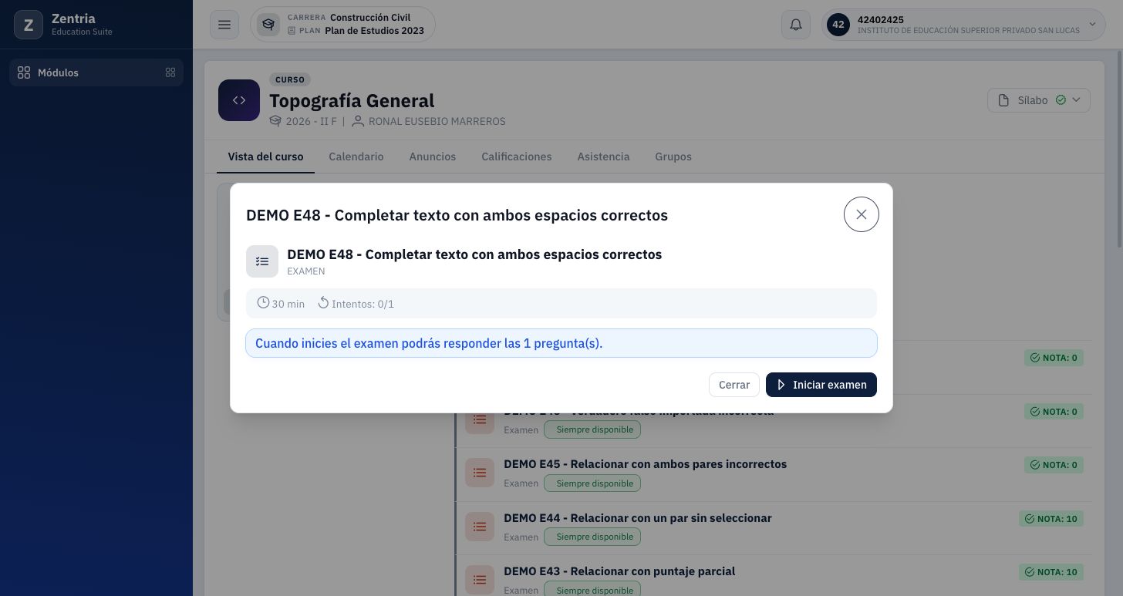
Task: Open the notifications bell
Action: 796,25
